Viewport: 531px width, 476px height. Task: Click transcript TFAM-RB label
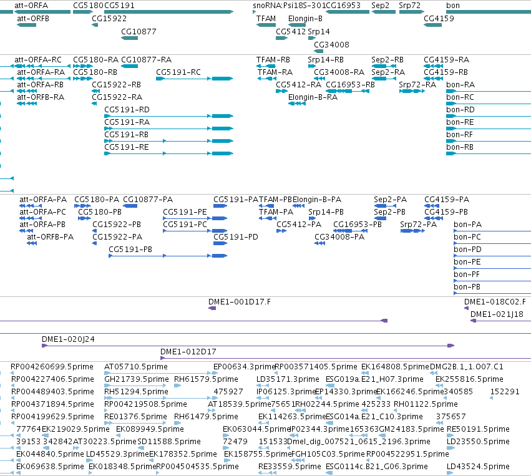[273, 60]
